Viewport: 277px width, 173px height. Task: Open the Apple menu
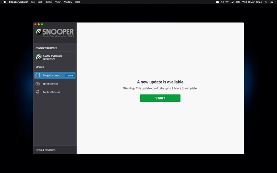click(5, 2)
